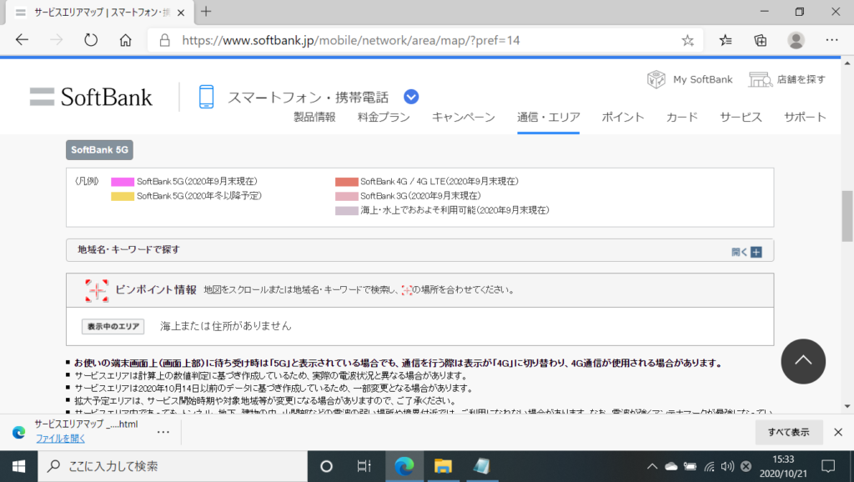Click the smartphone icon beside スマートフォン・携帯電話

pyautogui.click(x=207, y=97)
